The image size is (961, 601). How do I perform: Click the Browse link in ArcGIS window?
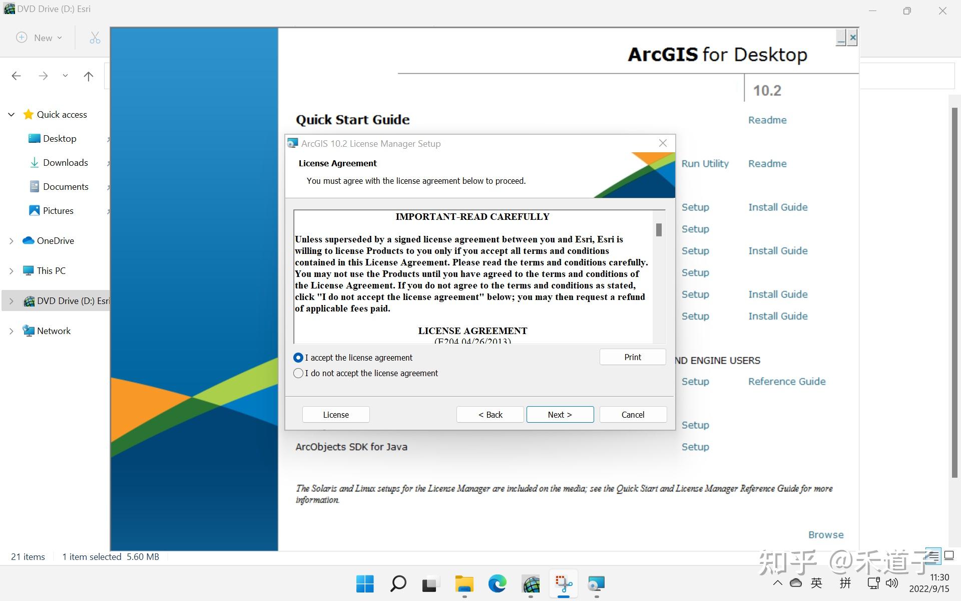(826, 535)
